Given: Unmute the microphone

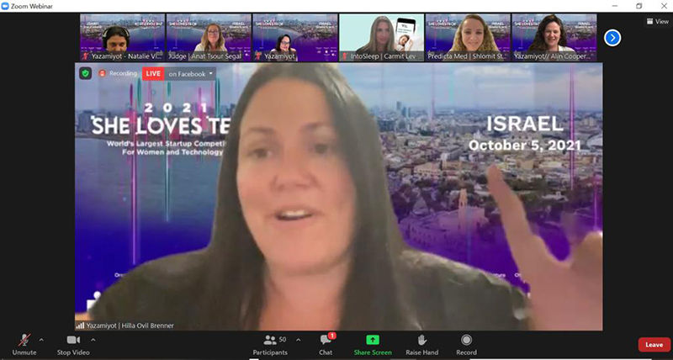Looking at the screenshot, I should (24, 345).
